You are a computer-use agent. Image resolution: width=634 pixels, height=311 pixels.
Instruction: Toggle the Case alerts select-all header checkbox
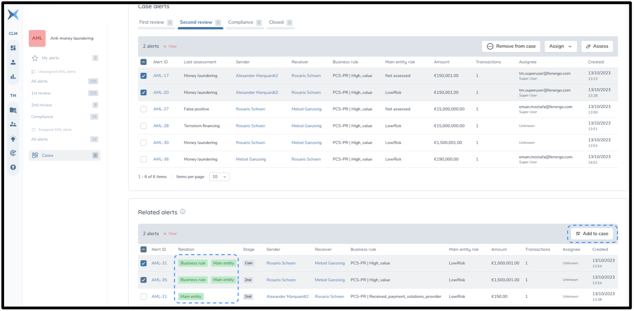point(144,62)
